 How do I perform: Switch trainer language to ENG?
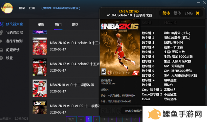pos(189,13)
